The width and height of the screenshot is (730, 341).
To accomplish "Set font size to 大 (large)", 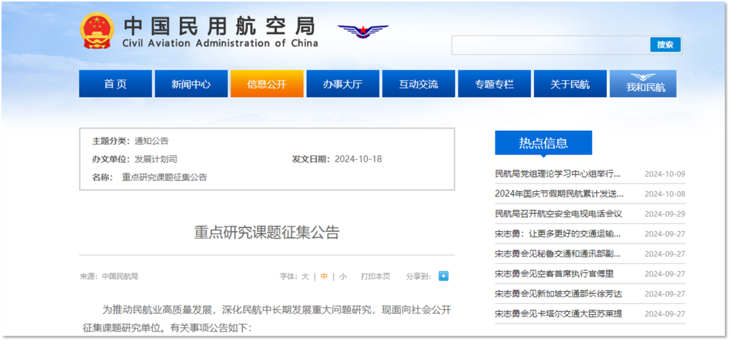I will (305, 277).
